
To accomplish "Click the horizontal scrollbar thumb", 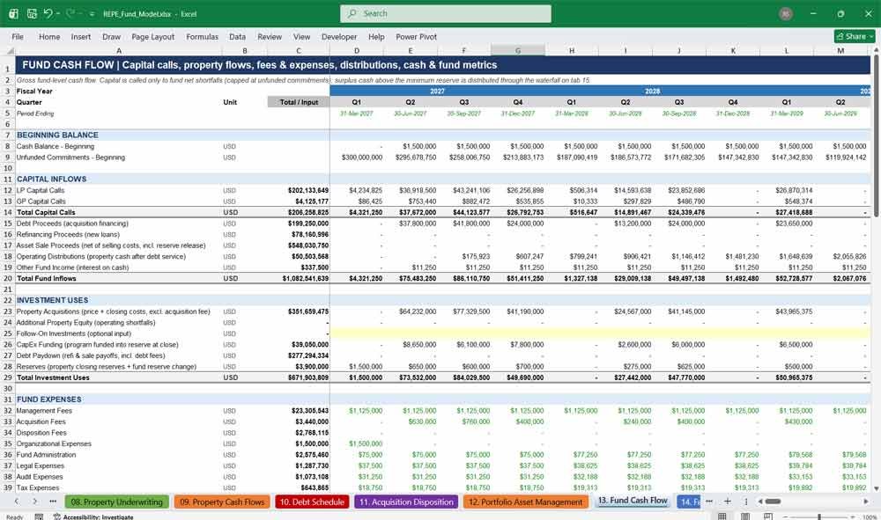I will [774, 502].
